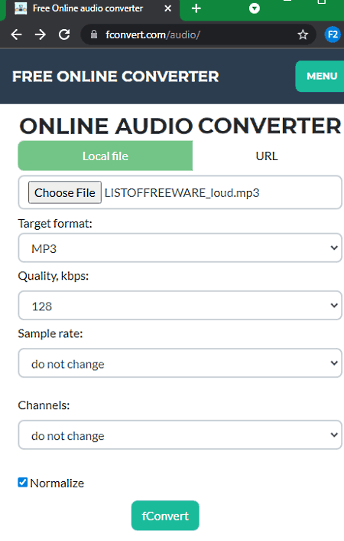Open the Sample rate dropdown
Screen dimensions: 344x541
point(180,363)
